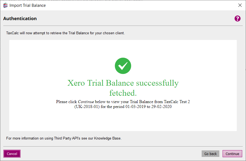Close the Import Trial Balance dialog
Viewport: 246px width, 161px height.
pos(240,5)
